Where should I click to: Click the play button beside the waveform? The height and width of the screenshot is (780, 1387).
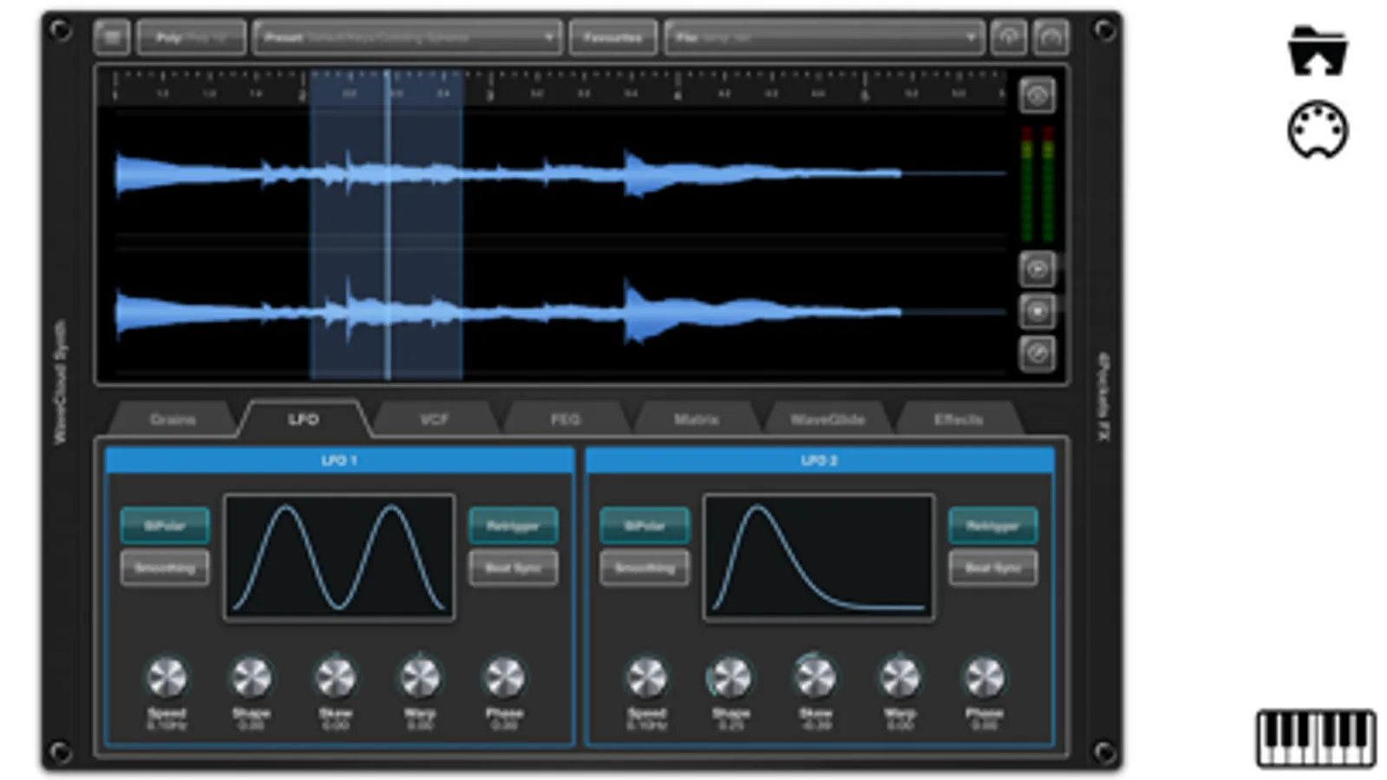pyautogui.click(x=1037, y=270)
